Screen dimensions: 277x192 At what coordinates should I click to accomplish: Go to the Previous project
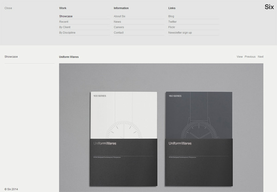250,57
